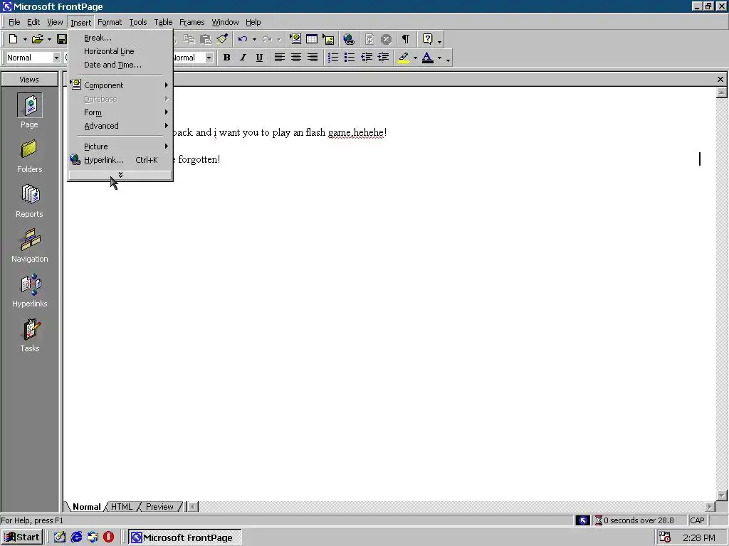Choose Break... from the Insert menu
This screenshot has height=546, width=729.
pyautogui.click(x=120, y=38)
